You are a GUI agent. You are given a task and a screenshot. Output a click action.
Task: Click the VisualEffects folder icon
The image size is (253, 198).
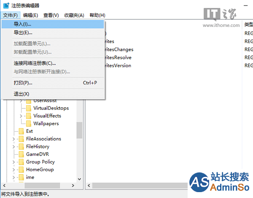point(29,116)
